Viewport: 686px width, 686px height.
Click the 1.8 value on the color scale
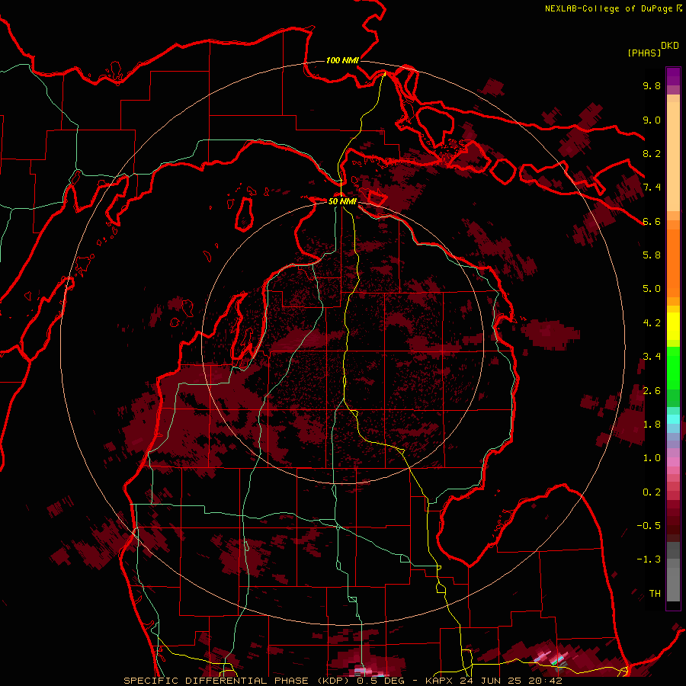click(652, 425)
